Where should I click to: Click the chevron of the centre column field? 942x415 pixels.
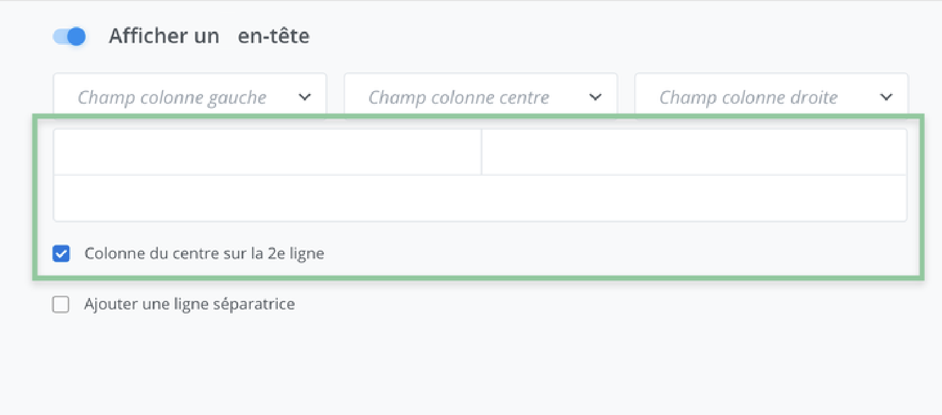coord(596,97)
